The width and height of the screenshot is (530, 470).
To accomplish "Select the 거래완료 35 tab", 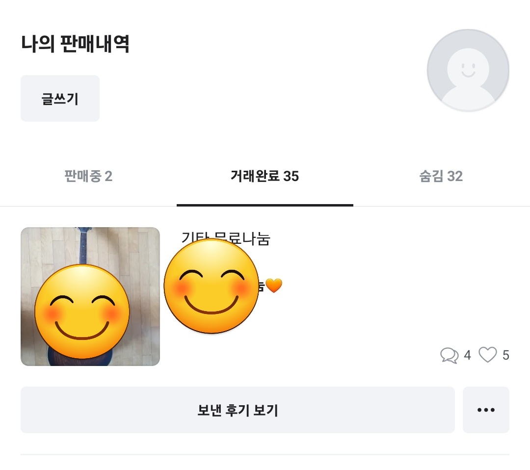I will click(x=265, y=176).
